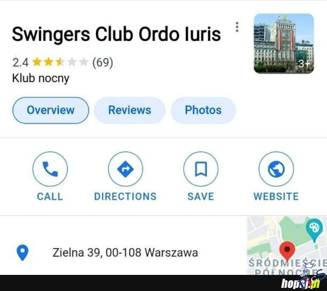Open the (69) reviews count
Viewport: 327px width, 291px height.
pos(102,62)
